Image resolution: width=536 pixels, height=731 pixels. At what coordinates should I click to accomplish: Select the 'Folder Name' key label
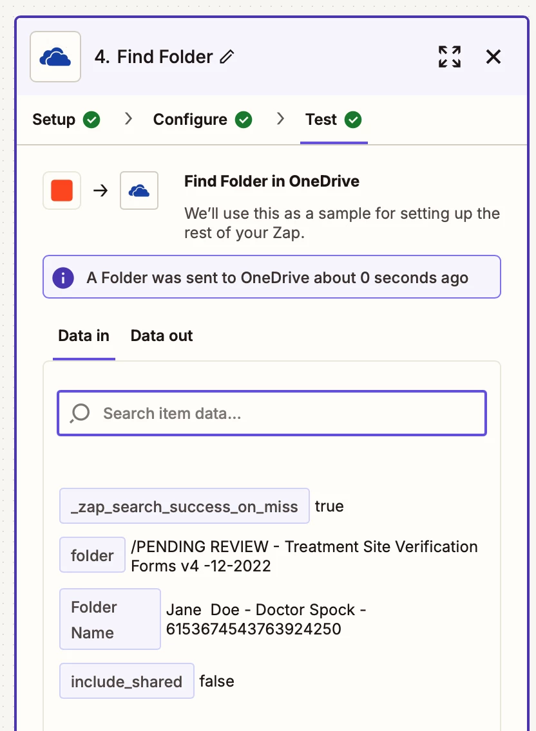[x=110, y=619]
